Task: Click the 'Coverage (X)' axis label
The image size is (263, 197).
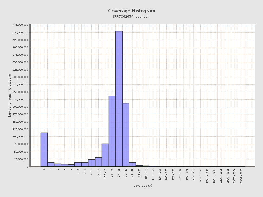Action: coord(143,186)
